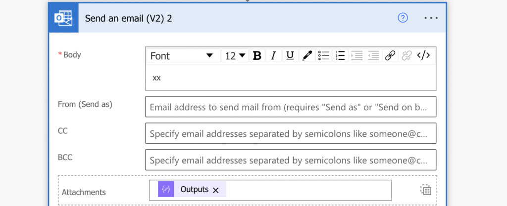This screenshot has height=206, width=507.
Task: Toggle underline formatting
Action: coord(290,56)
